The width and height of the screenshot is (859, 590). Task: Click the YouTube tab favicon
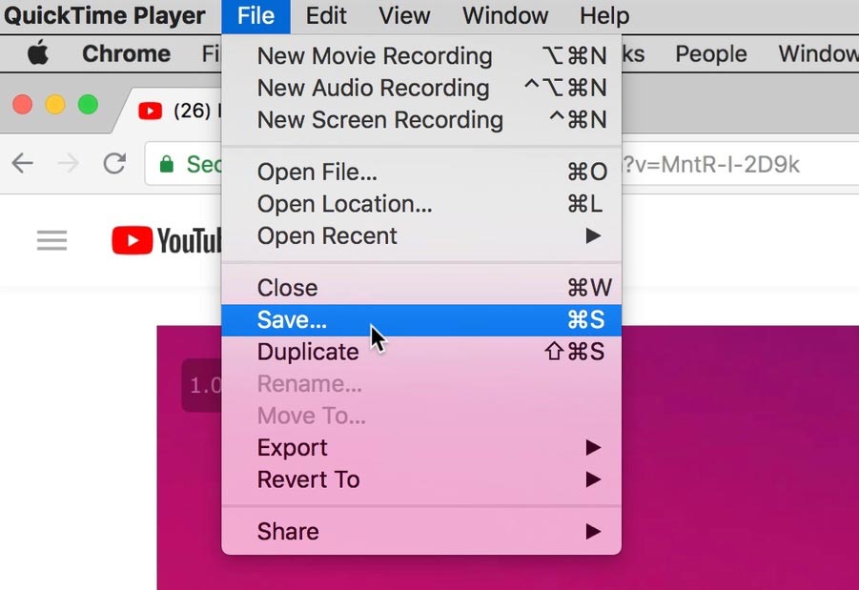coord(150,112)
